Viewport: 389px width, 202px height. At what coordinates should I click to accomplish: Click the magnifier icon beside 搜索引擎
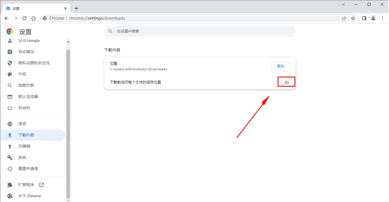point(10,86)
